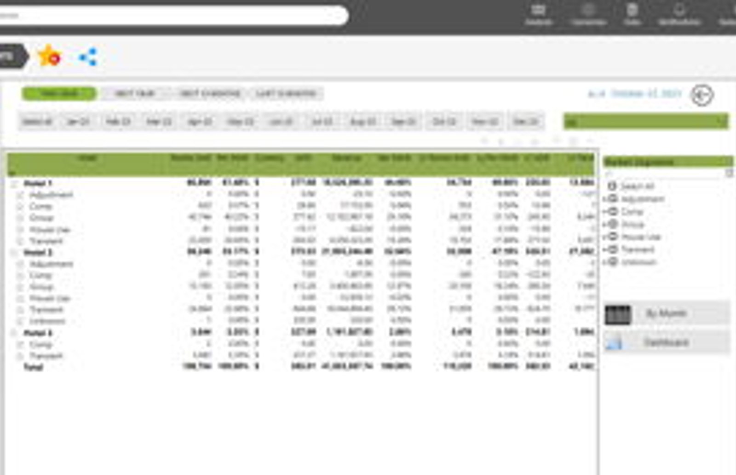The image size is (736, 475).
Task: Click the Market Segment panel header
Action: tap(668, 162)
